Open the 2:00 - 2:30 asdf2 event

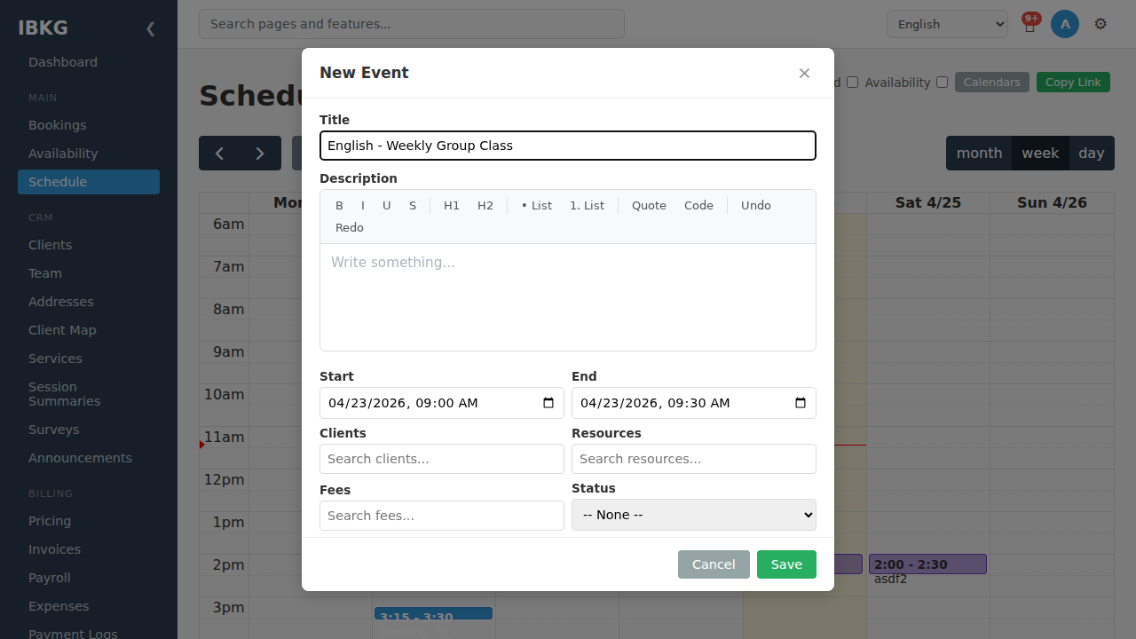927,564
